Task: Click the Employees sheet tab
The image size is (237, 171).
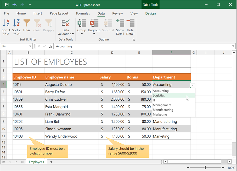Action: pyautogui.click(x=36, y=162)
